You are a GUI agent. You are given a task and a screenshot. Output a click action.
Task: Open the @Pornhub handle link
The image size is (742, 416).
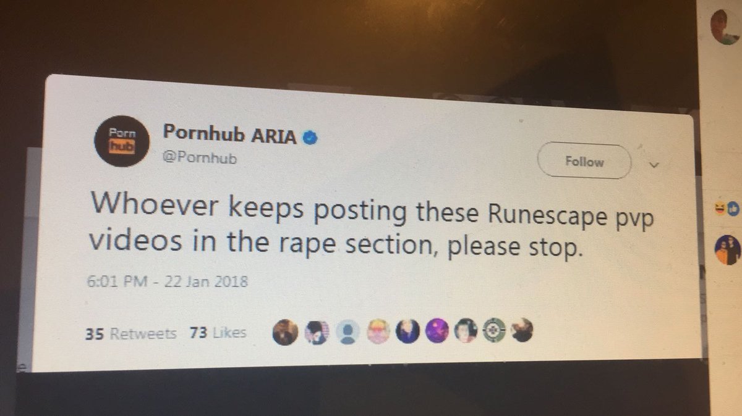pos(199,159)
